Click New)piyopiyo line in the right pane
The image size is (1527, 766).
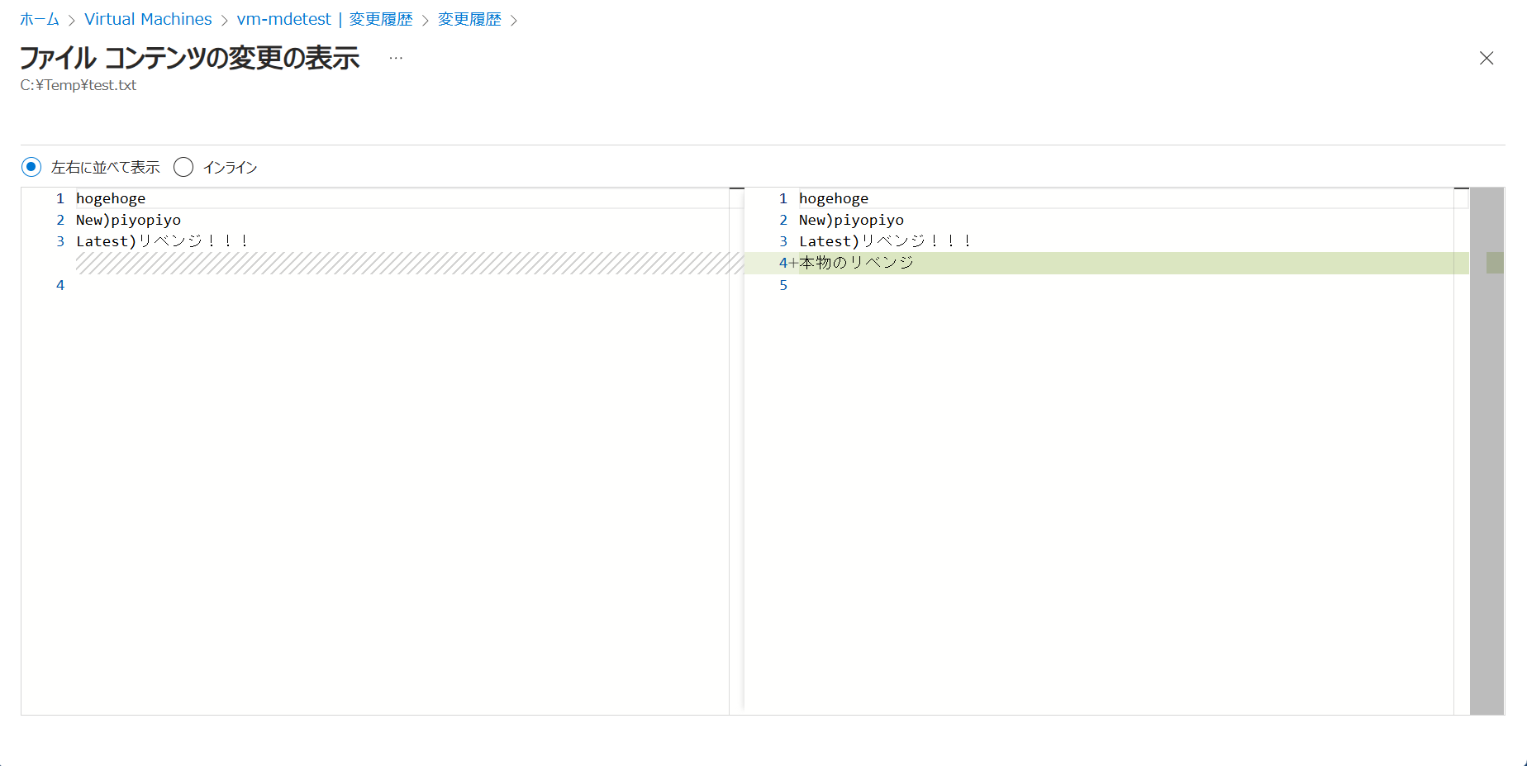tap(851, 220)
